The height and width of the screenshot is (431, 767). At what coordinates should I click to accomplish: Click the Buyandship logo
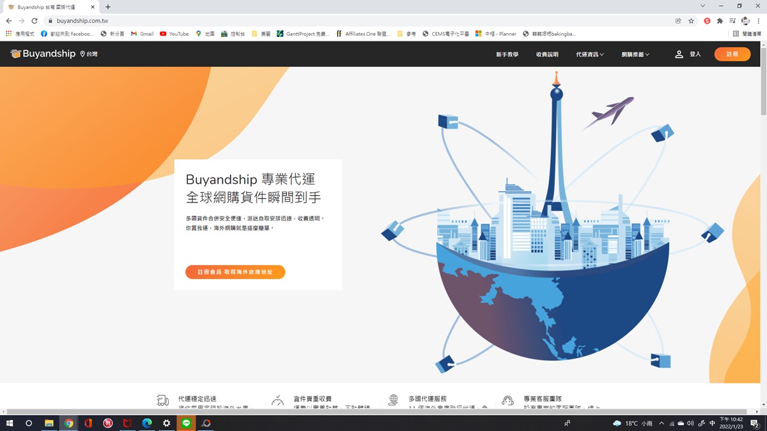[x=43, y=54]
